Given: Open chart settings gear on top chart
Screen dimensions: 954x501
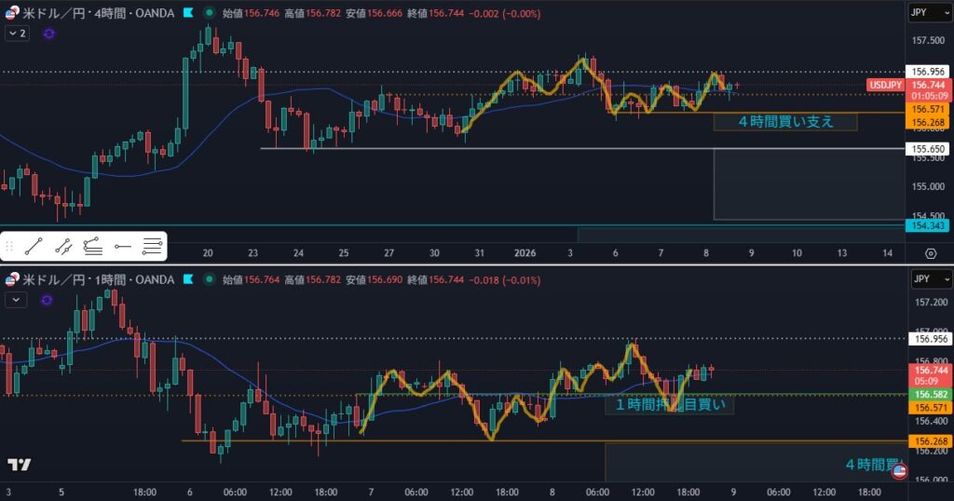Looking at the screenshot, I should point(930,253).
